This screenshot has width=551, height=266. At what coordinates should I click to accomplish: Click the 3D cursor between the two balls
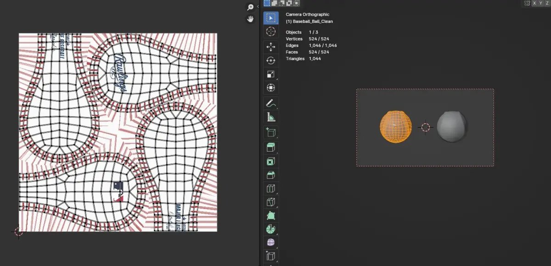point(425,127)
